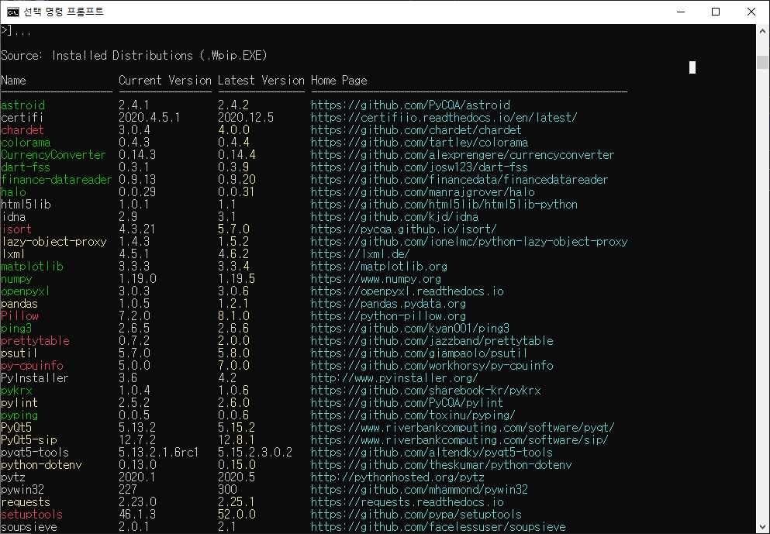Click the mhammond/pywin32 URL
Image resolution: width=770 pixels, height=534 pixels.
pos(420,489)
